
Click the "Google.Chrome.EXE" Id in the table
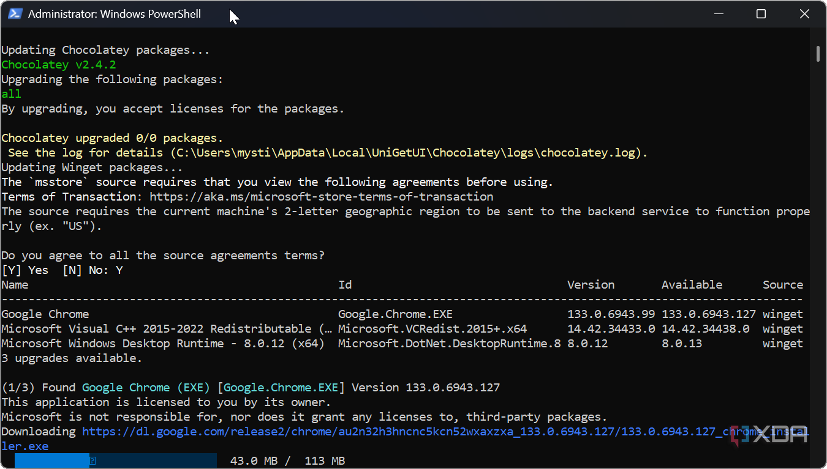click(x=395, y=314)
